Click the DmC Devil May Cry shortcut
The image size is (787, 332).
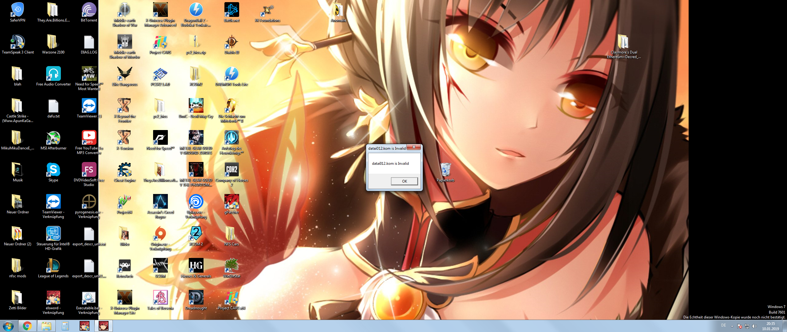196,108
